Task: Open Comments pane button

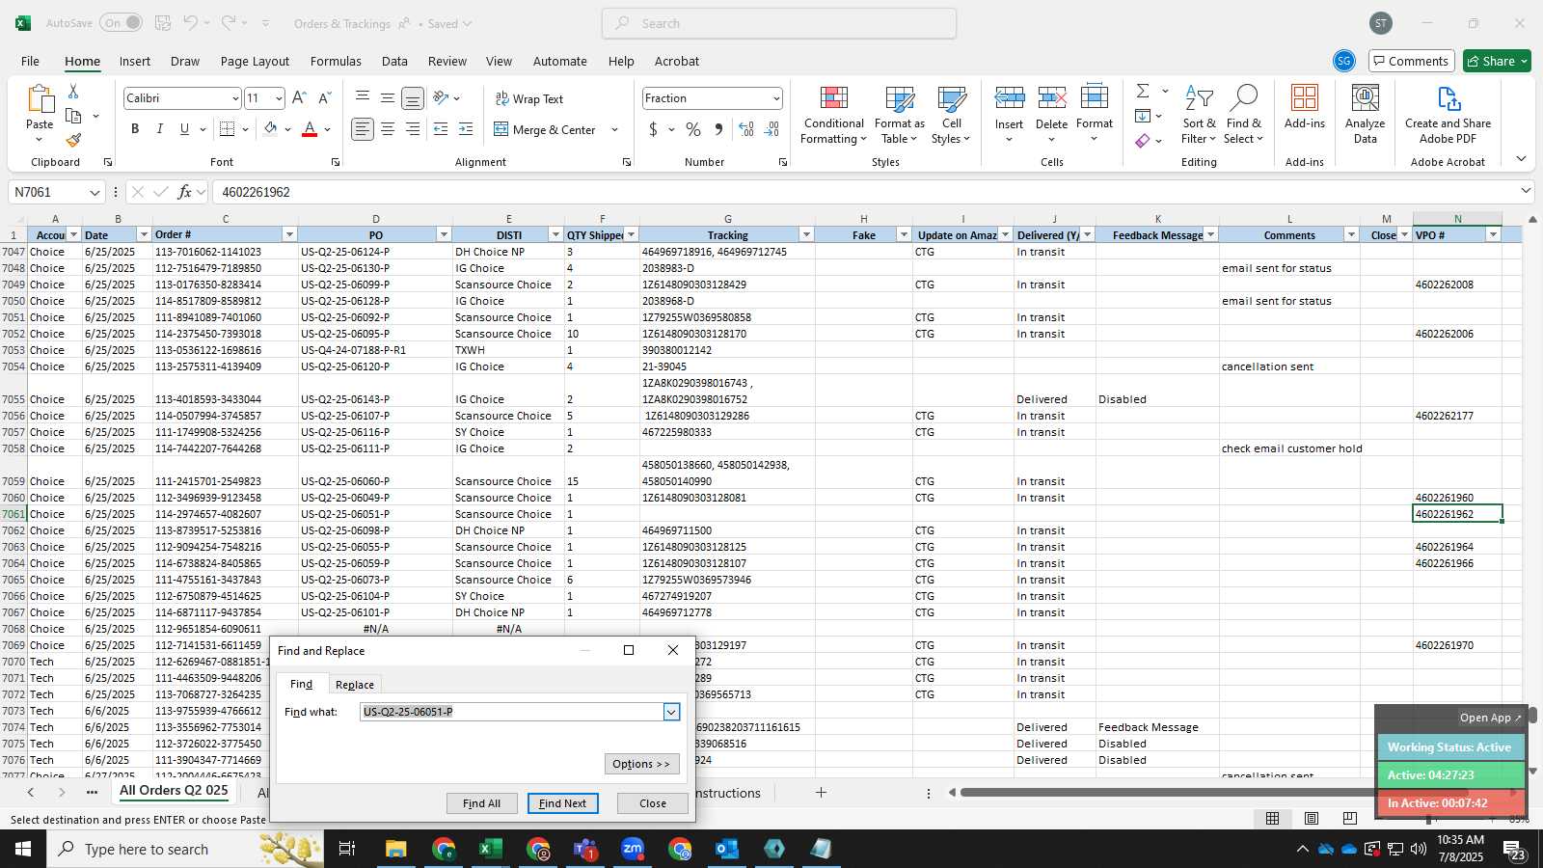Action: pos(1411,61)
